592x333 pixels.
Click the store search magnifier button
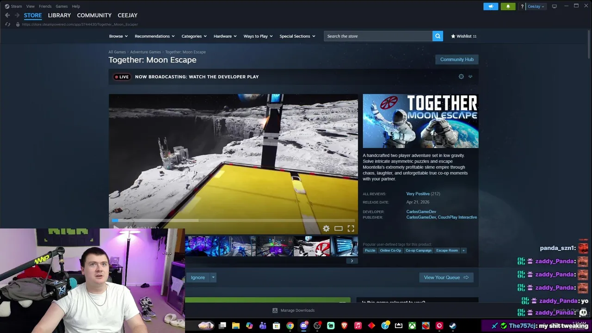pyautogui.click(x=438, y=36)
